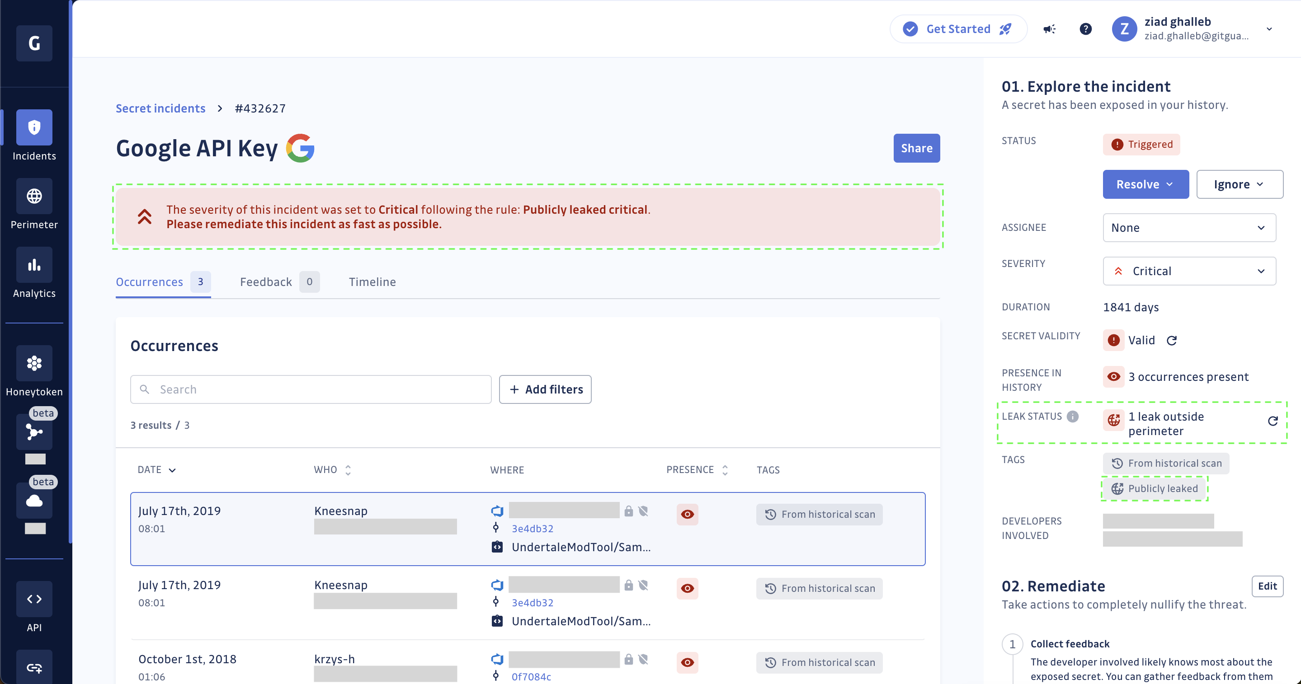This screenshot has width=1301, height=684.
Task: Click the lock icon in first Kneesnap row
Action: [x=628, y=511]
